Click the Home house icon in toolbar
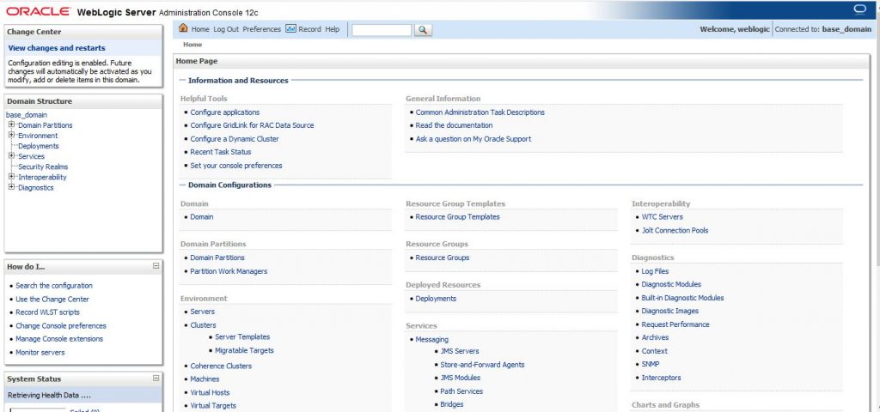Screen dimensions: 880x412 click(x=182, y=28)
